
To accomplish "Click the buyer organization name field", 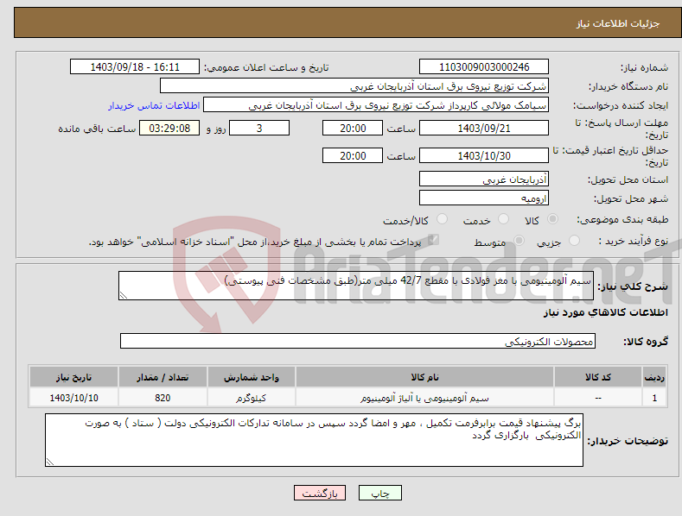I will pos(354,86).
